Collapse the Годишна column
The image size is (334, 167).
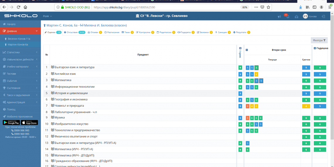click(x=315, y=48)
